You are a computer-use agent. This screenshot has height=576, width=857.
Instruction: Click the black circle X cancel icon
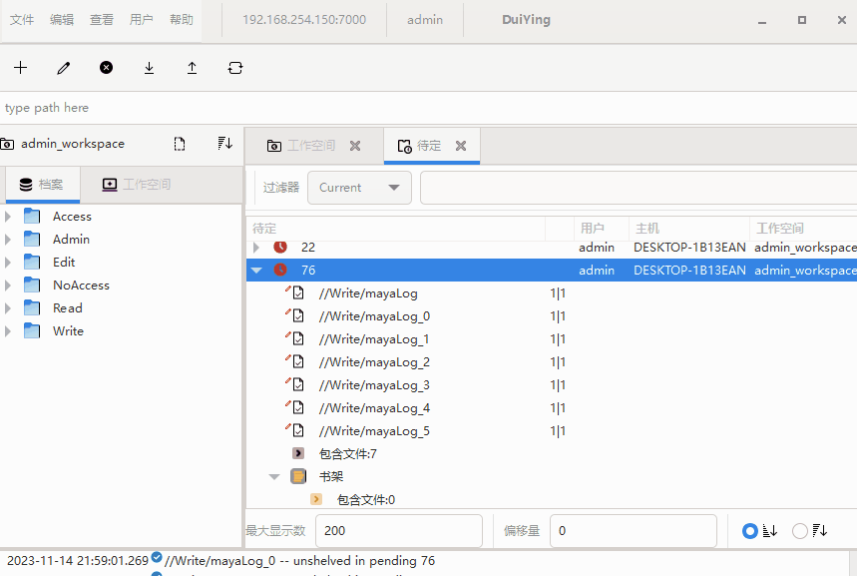106,68
